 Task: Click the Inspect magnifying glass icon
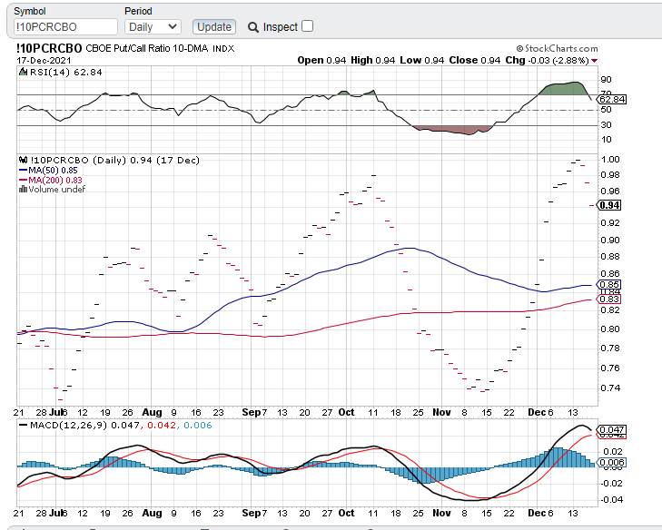pos(252,27)
